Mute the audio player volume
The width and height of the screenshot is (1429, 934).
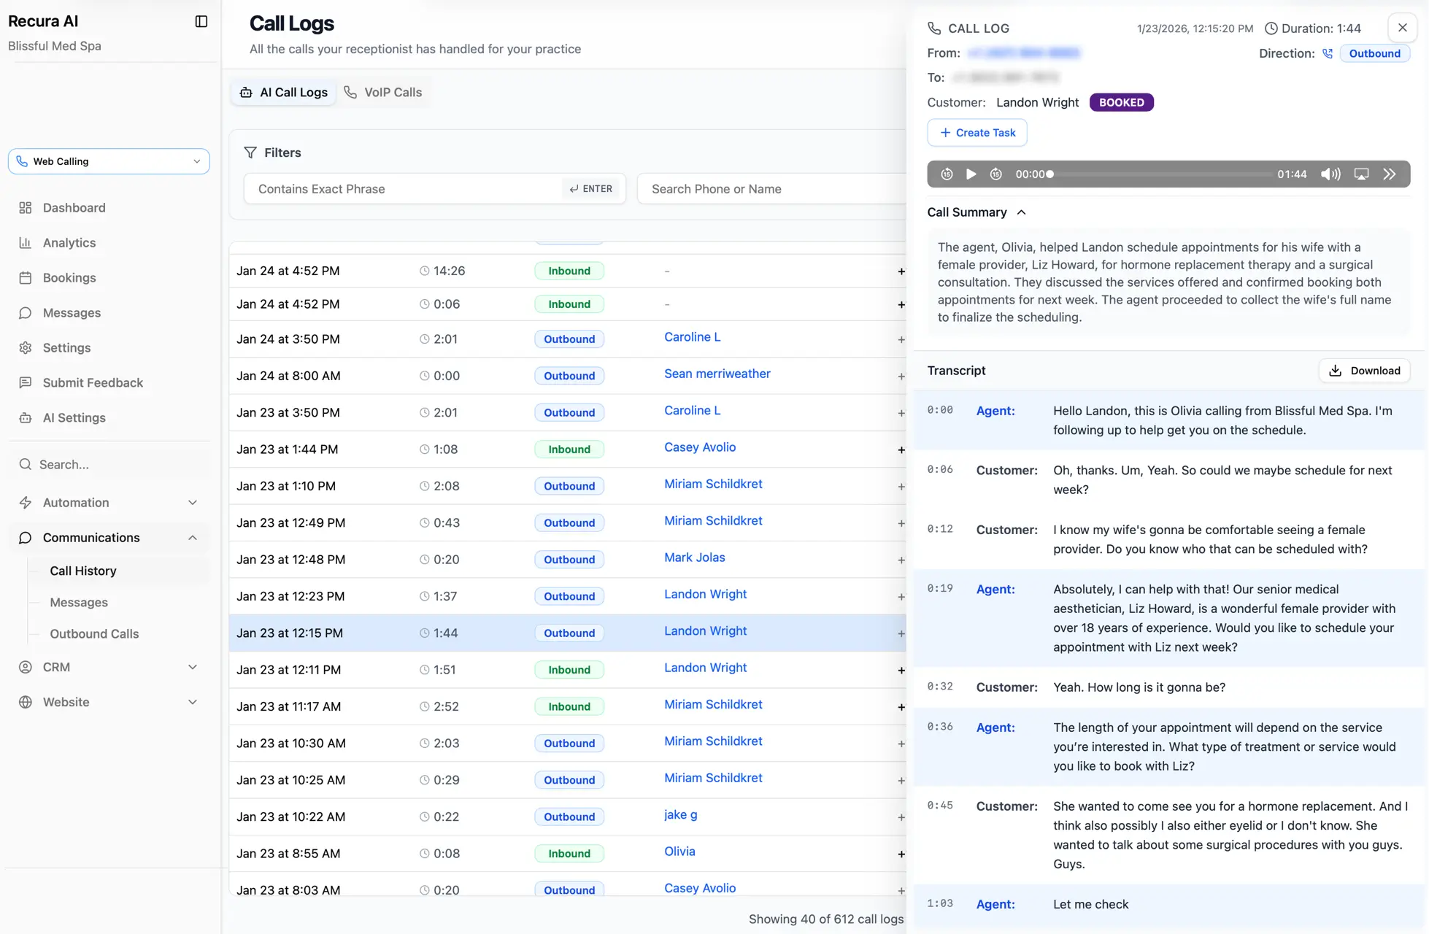(x=1330, y=174)
